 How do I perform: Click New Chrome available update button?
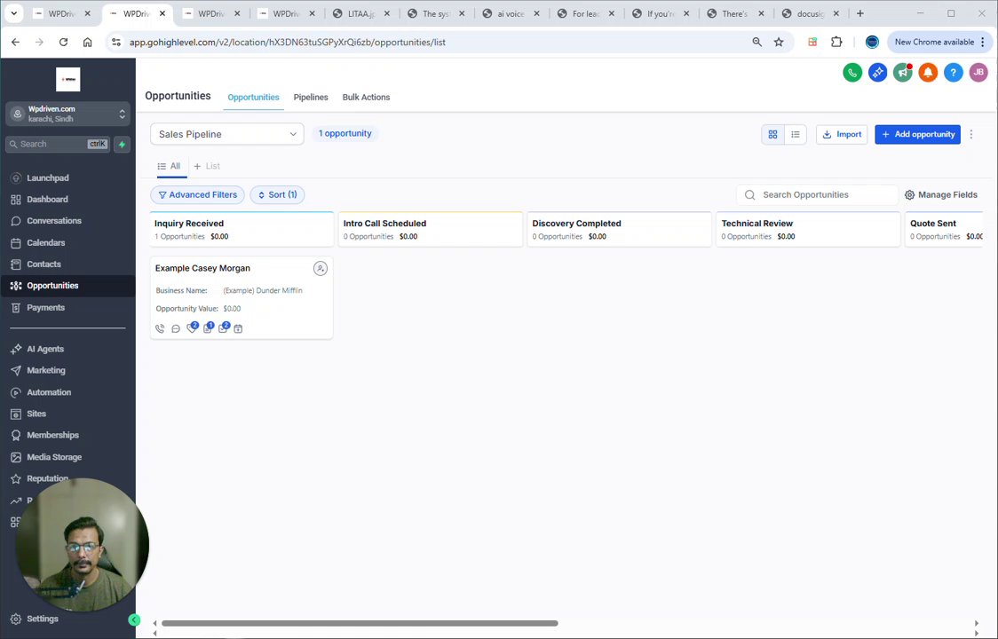pyautogui.click(x=939, y=42)
